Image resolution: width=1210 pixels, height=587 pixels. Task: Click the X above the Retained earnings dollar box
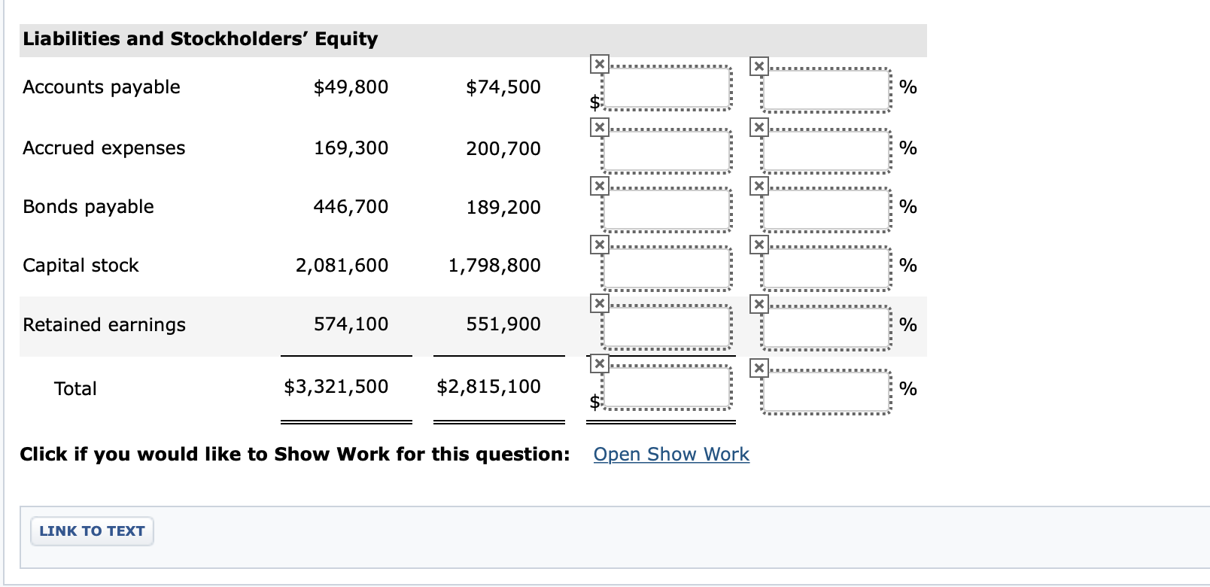(598, 303)
